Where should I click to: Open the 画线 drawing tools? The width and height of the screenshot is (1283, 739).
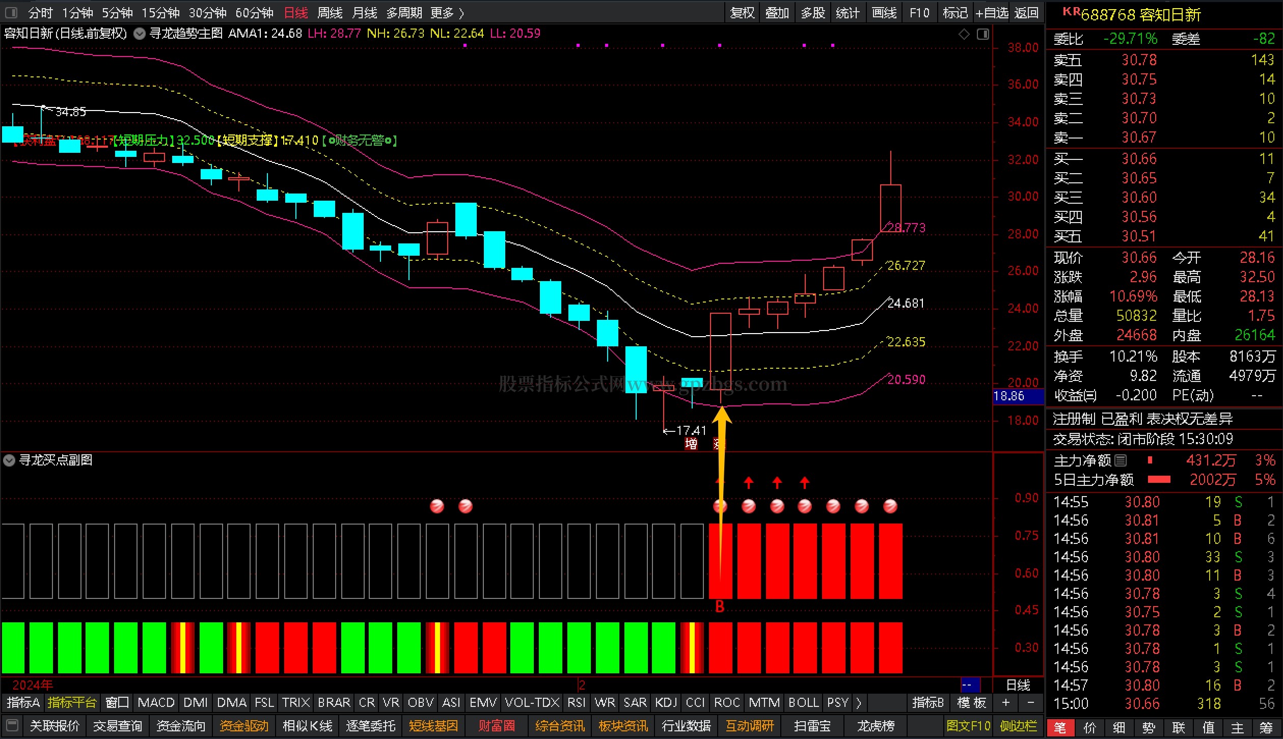(x=884, y=13)
